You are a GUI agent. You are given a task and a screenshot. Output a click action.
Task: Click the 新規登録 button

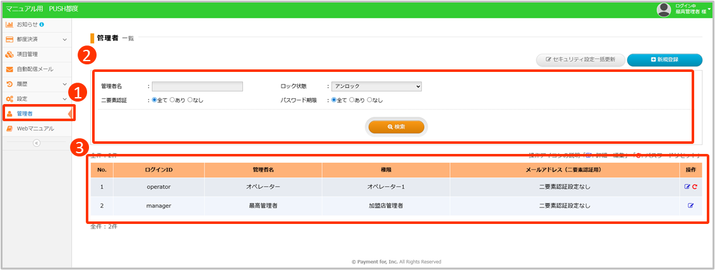point(665,60)
